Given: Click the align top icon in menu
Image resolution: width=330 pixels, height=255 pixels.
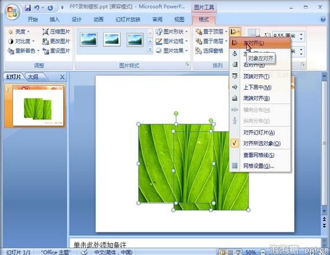Looking at the screenshot, I should point(235,76).
